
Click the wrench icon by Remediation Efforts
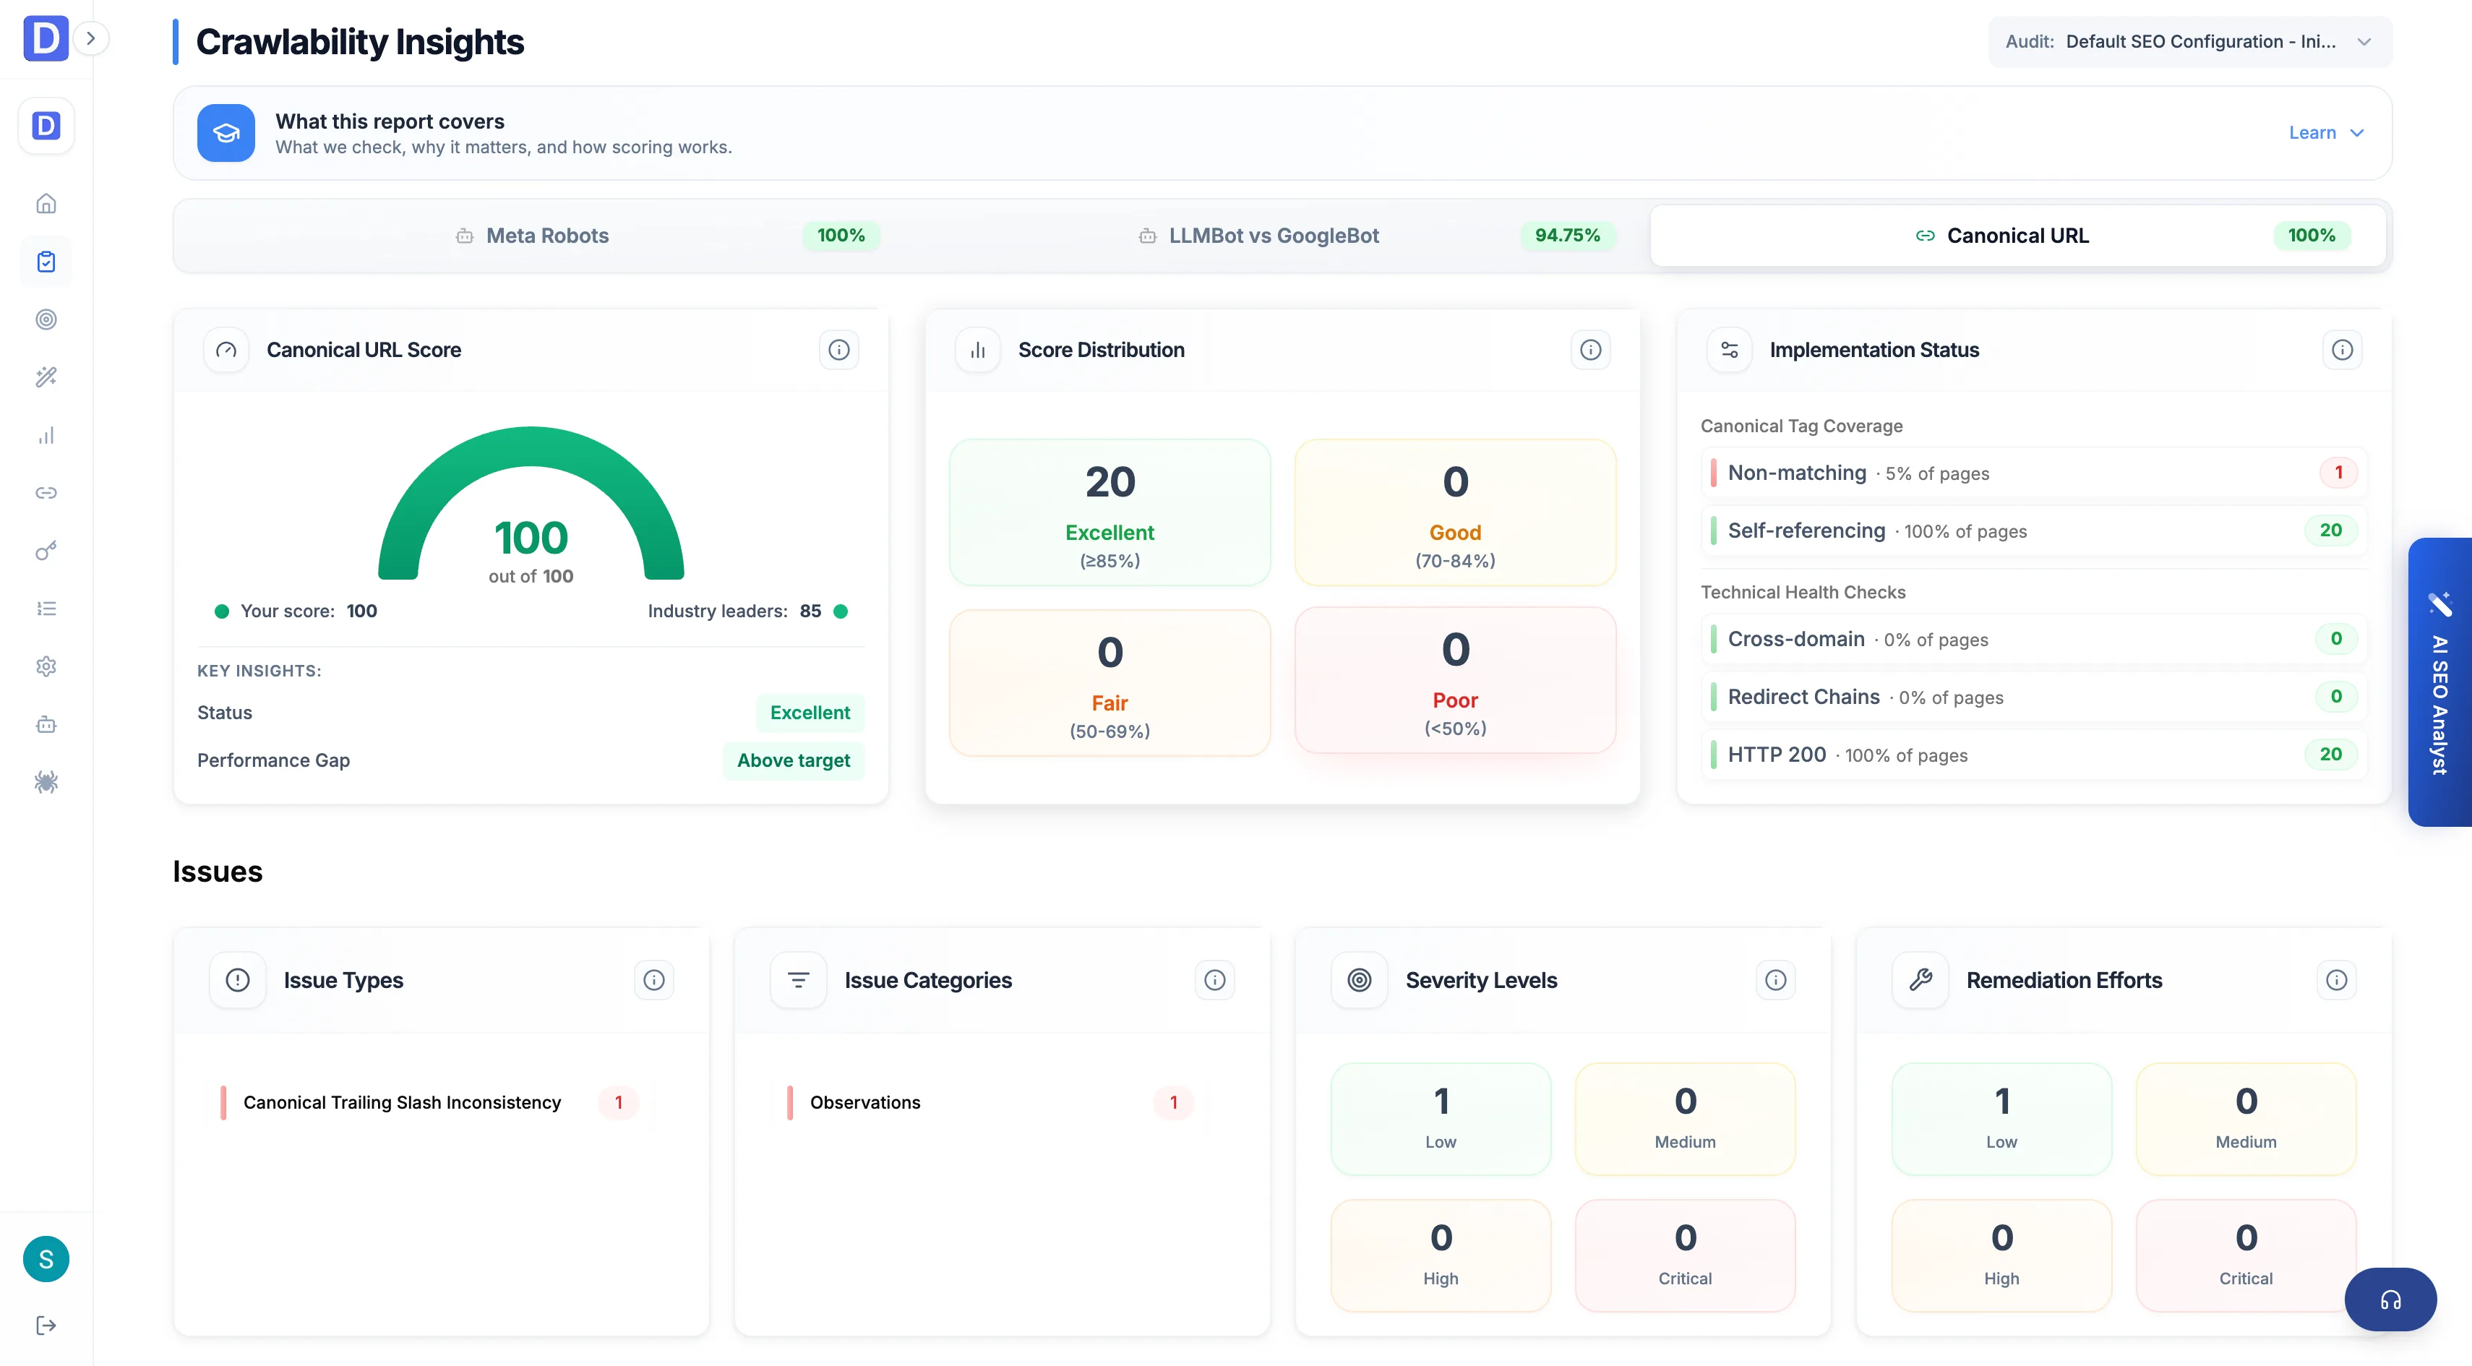pos(1920,979)
